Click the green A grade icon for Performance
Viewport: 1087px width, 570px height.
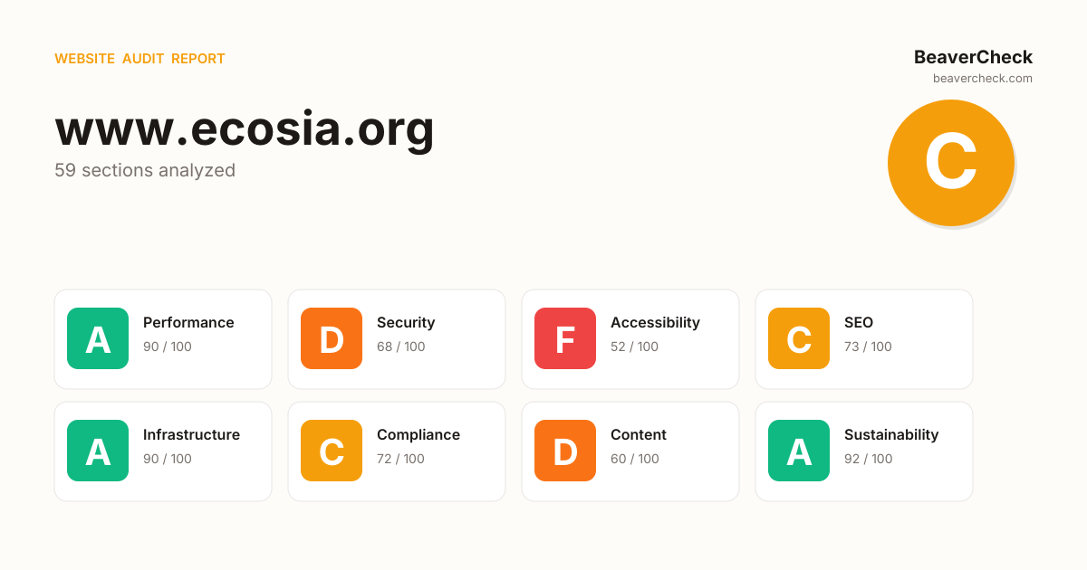98,338
